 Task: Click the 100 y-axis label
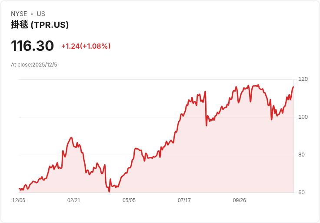[303, 117]
